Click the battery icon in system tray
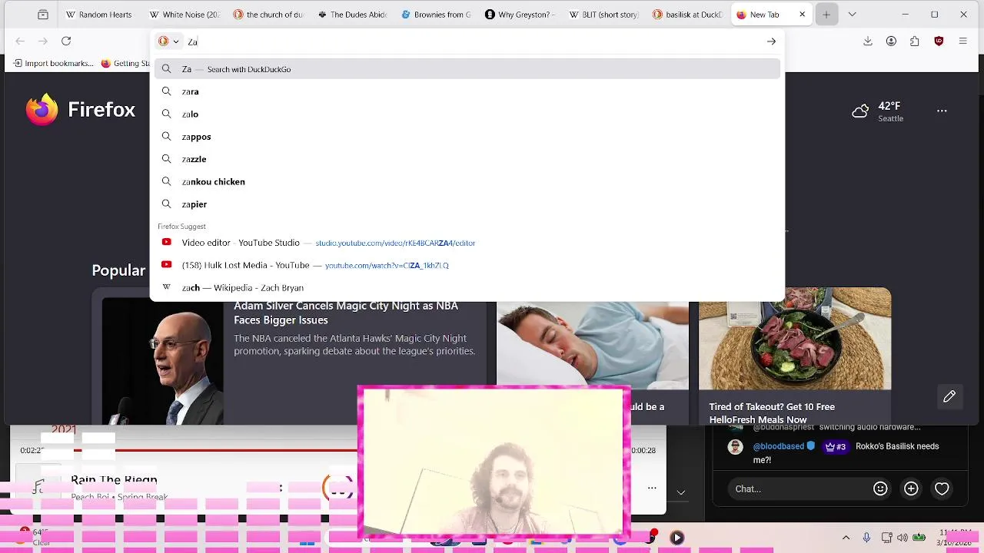 click(x=919, y=538)
